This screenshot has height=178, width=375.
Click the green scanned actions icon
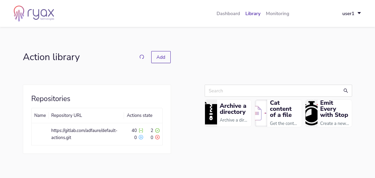click(x=141, y=130)
